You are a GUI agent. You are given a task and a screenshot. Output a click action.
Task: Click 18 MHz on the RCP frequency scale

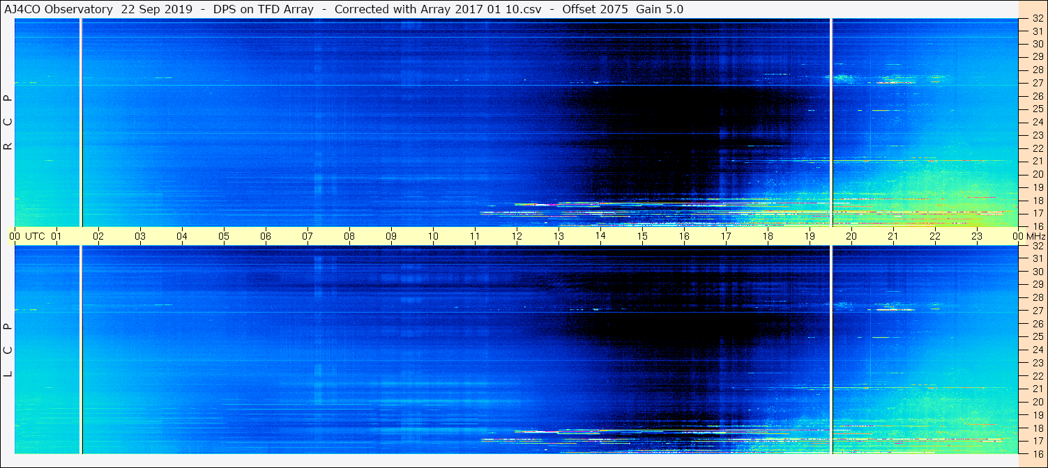click(x=1037, y=201)
